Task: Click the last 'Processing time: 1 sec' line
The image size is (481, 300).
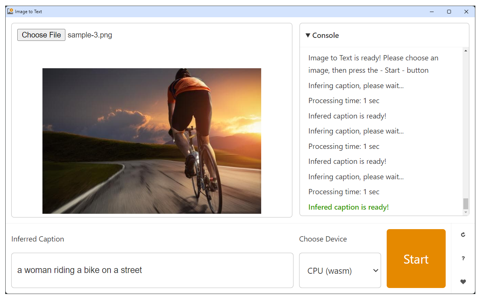Action: [344, 192]
